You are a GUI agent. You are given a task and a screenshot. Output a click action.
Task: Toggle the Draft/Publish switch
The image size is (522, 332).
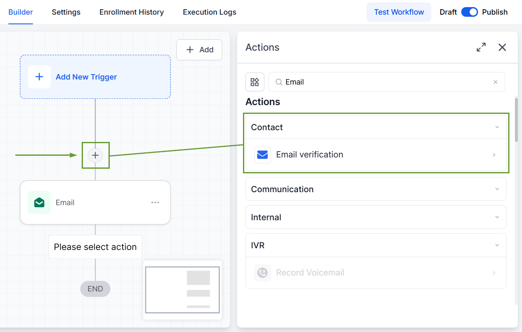(x=470, y=12)
